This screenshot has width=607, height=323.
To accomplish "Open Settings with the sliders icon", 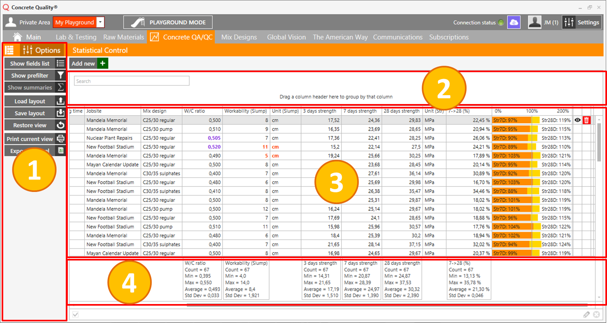I will pyautogui.click(x=568, y=23).
